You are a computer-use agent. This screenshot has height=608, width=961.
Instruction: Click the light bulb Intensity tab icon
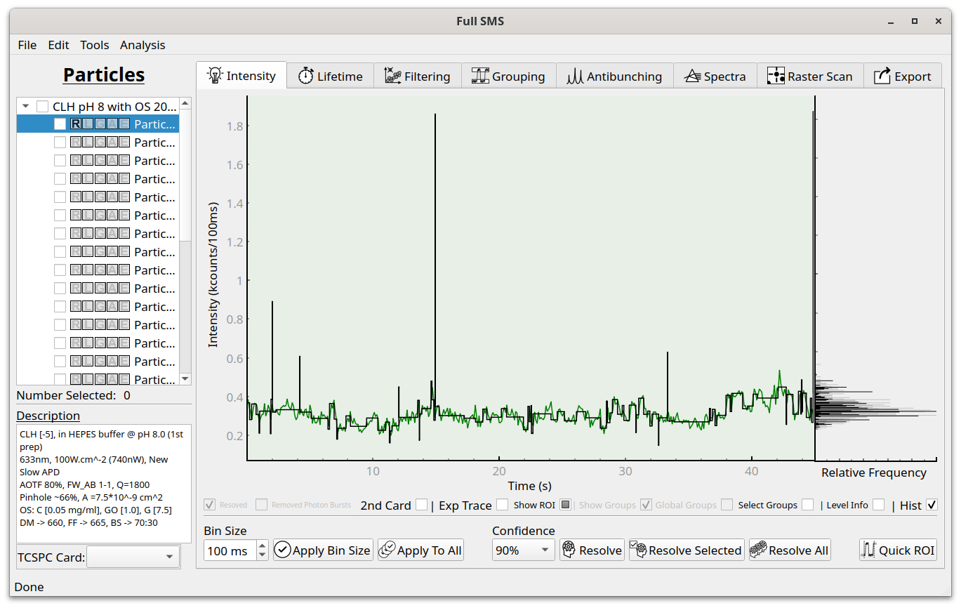point(215,76)
